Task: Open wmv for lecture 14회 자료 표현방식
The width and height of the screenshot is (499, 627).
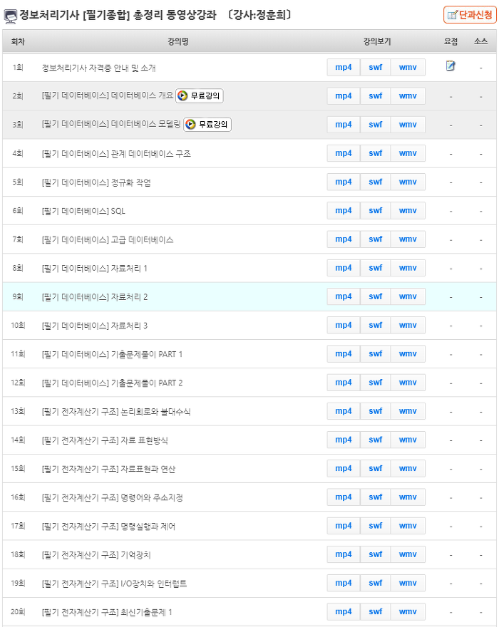Action: [408, 440]
